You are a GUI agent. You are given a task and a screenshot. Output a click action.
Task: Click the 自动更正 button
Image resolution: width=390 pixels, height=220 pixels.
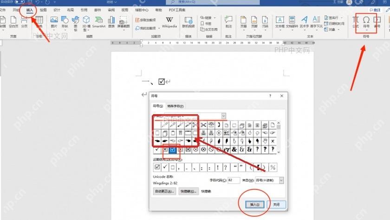point(164,191)
